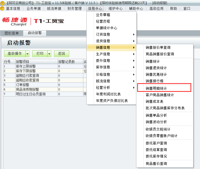Open 客户商品销售统计
200x169 pixels.
[x=165, y=95]
